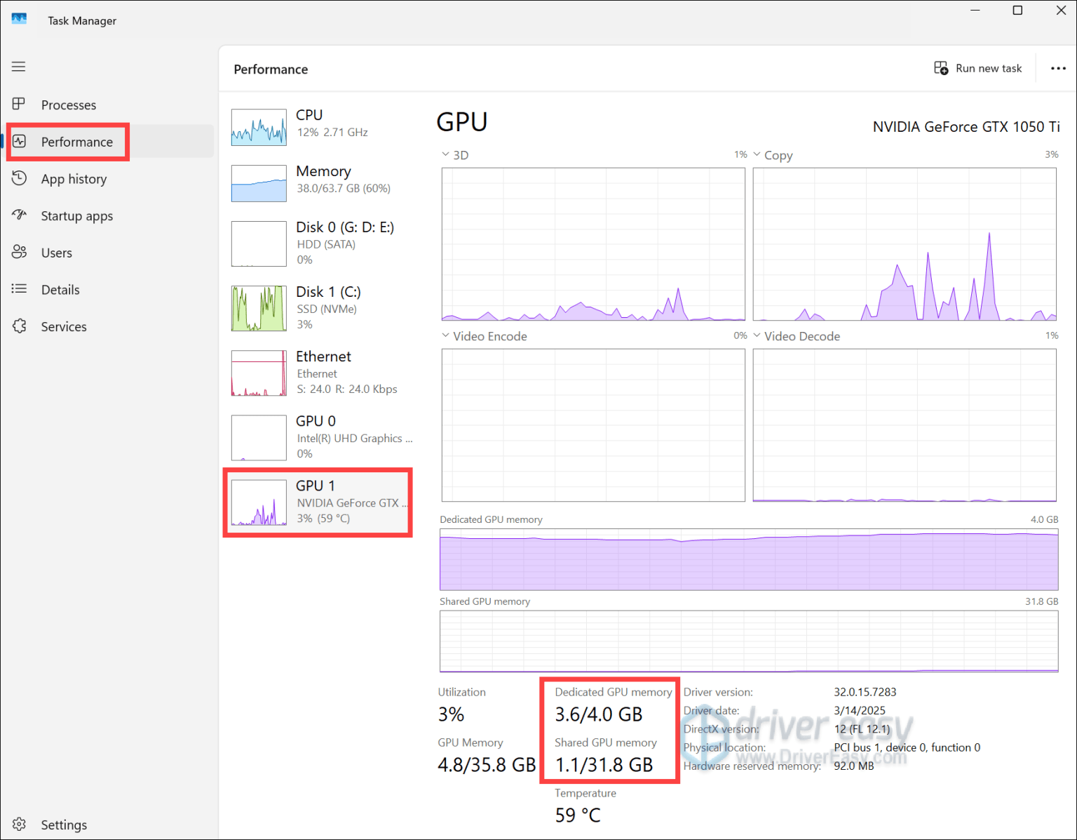Screen dimensions: 1077x840
Task: Open the Copy engine selector dropdown
Action: coord(756,154)
